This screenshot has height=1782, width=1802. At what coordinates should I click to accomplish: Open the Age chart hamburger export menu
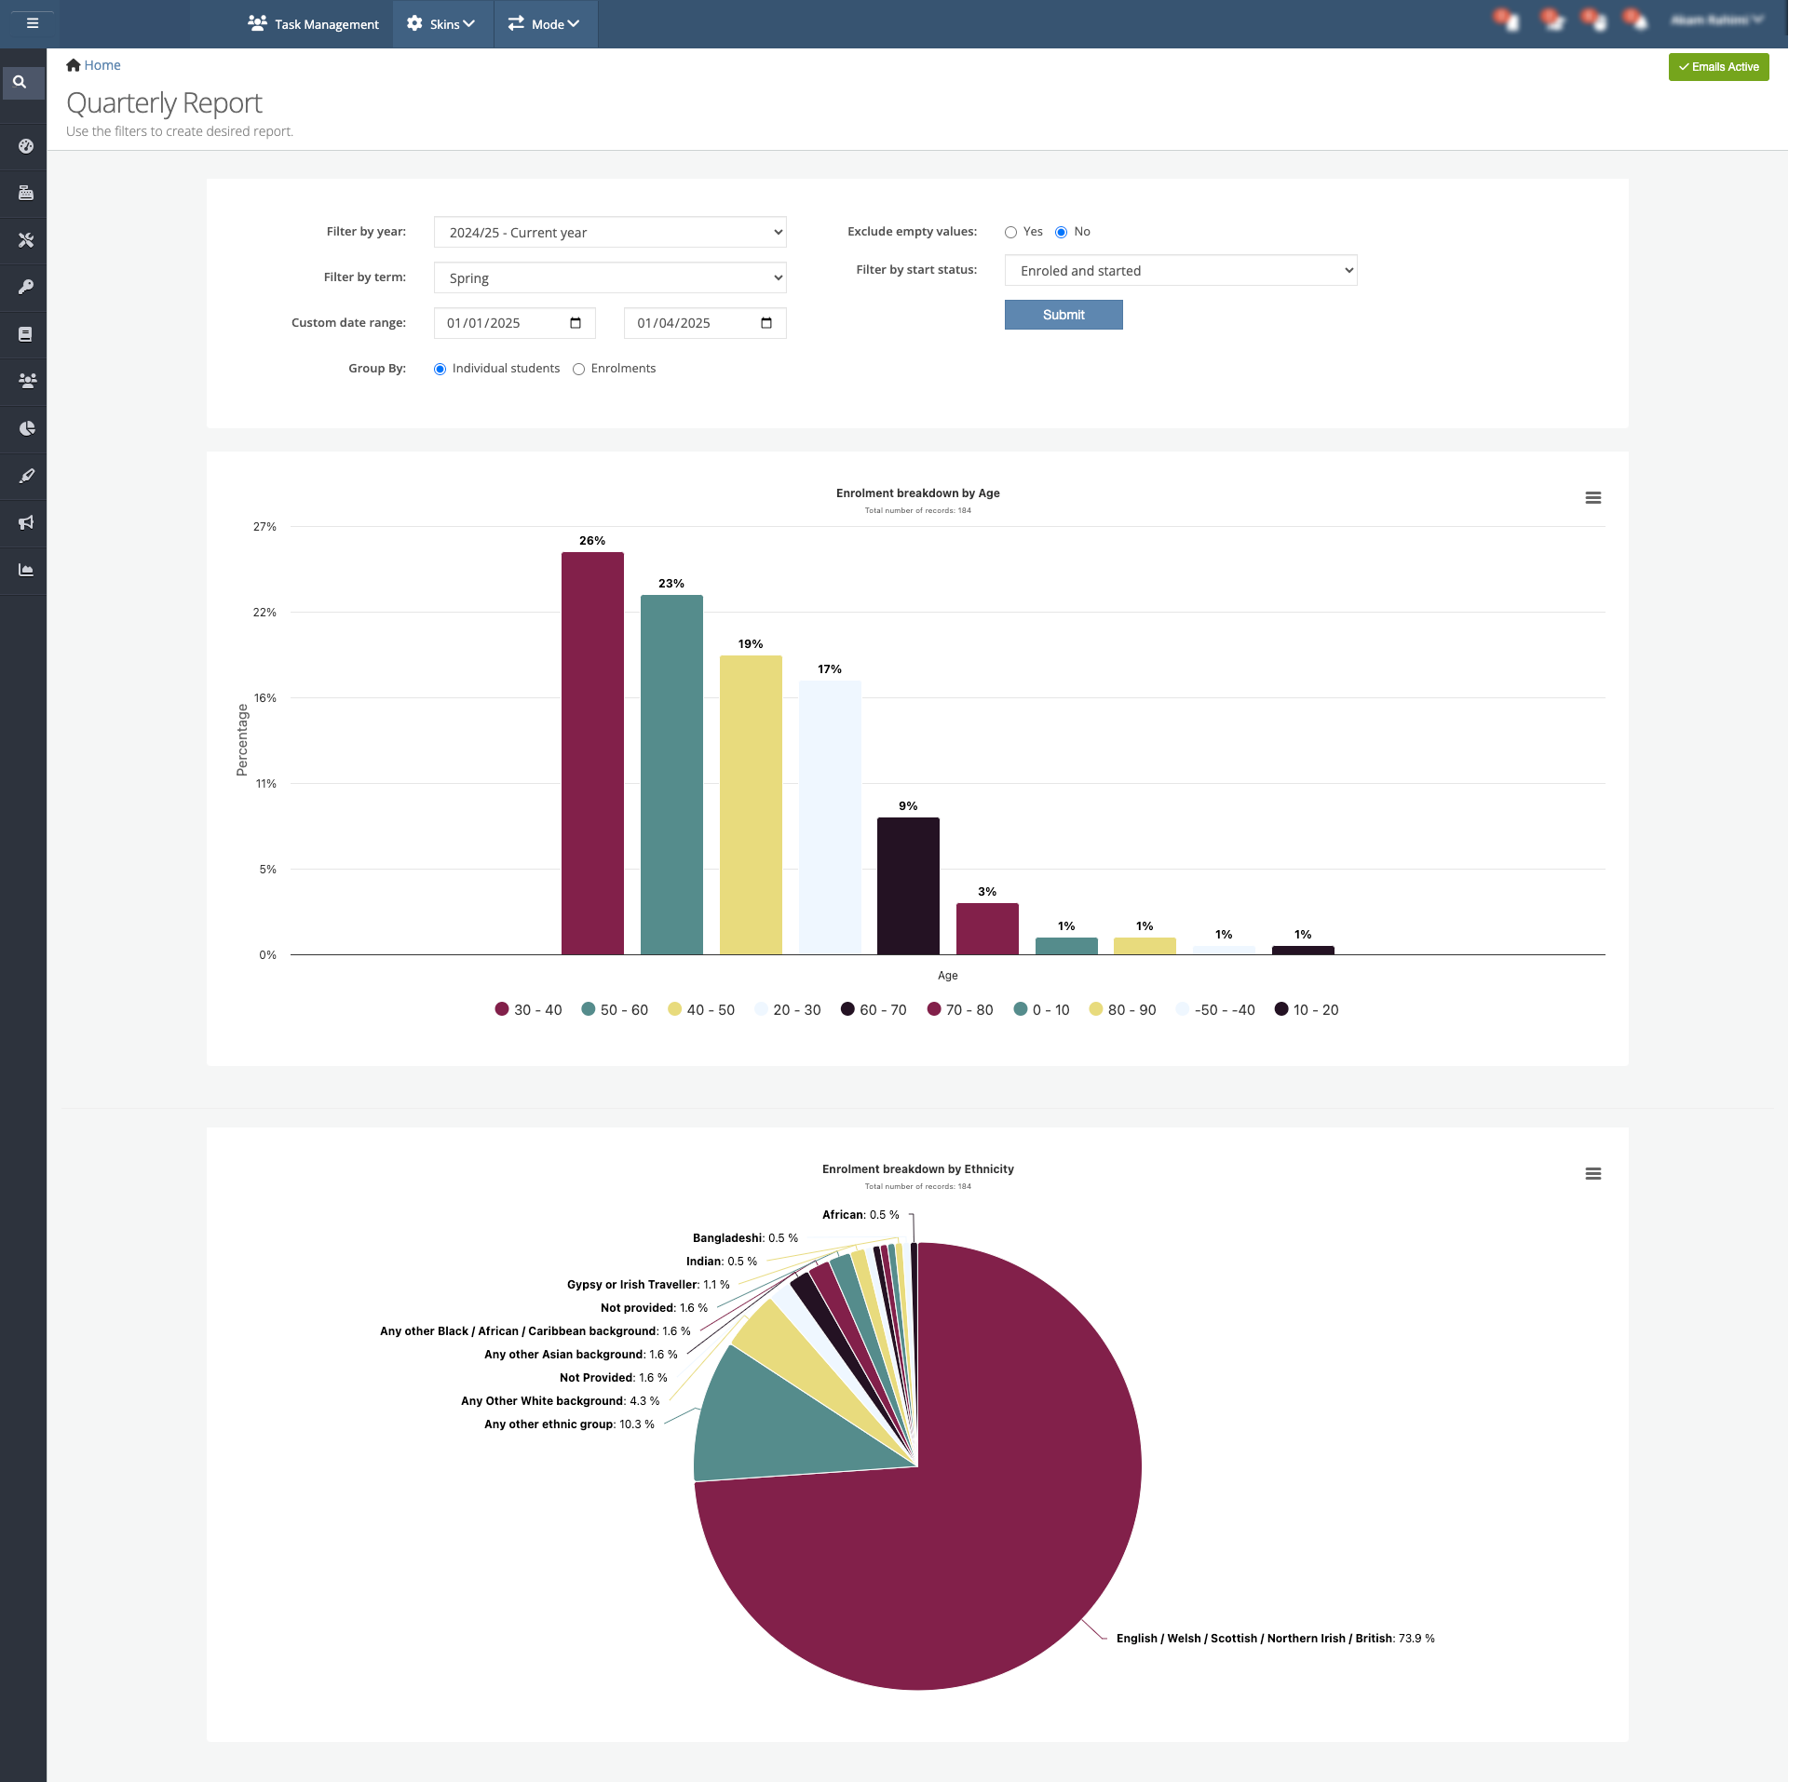(x=1592, y=498)
